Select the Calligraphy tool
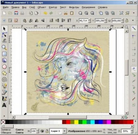The width and height of the screenshot is (138, 135). [x=4, y=99]
